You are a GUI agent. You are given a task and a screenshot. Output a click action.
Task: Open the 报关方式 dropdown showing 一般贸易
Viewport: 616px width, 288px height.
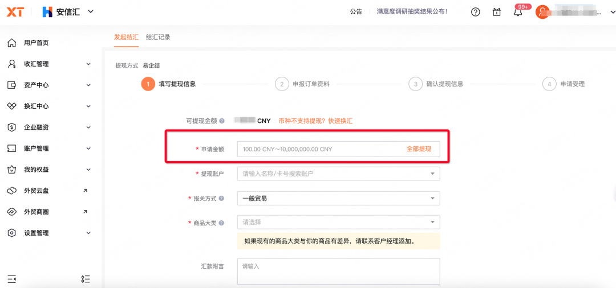[339, 198]
